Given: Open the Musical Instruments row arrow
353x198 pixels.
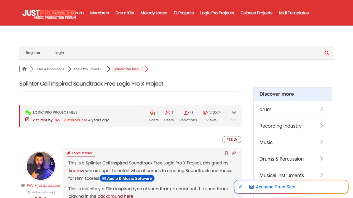Looking at the screenshot, I should (322, 175).
